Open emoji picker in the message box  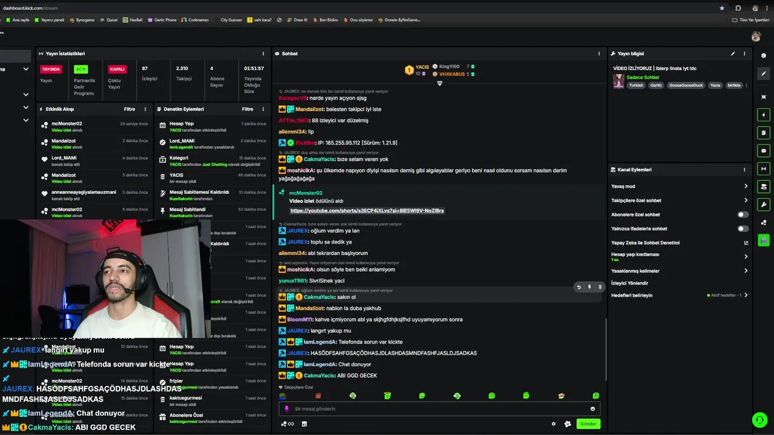(593, 409)
